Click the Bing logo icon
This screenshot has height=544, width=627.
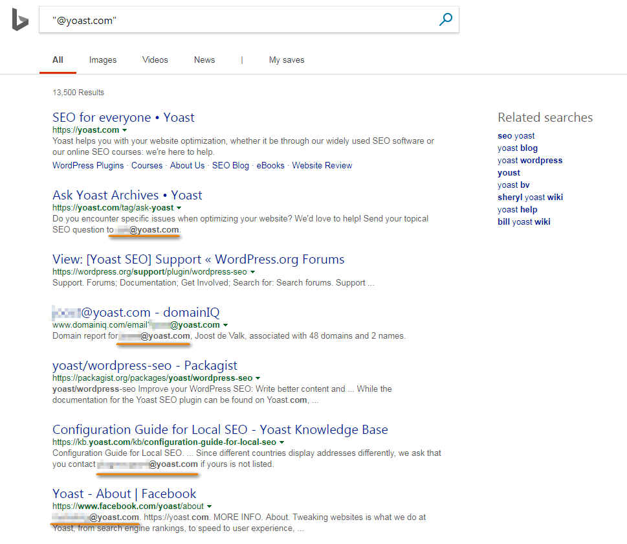(19, 21)
